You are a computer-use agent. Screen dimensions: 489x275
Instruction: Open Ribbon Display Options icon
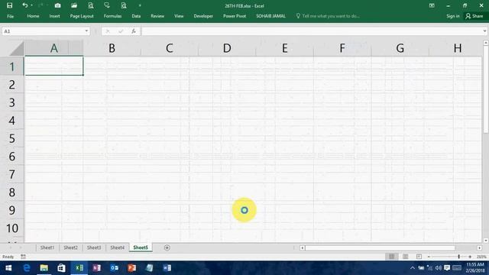tap(432, 5)
